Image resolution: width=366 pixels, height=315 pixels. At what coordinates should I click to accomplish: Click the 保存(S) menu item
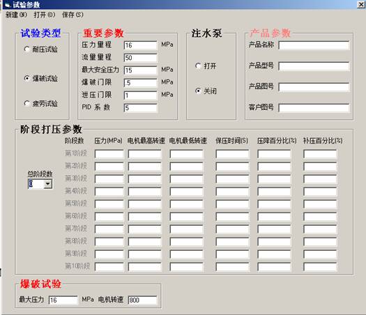[x=73, y=15]
